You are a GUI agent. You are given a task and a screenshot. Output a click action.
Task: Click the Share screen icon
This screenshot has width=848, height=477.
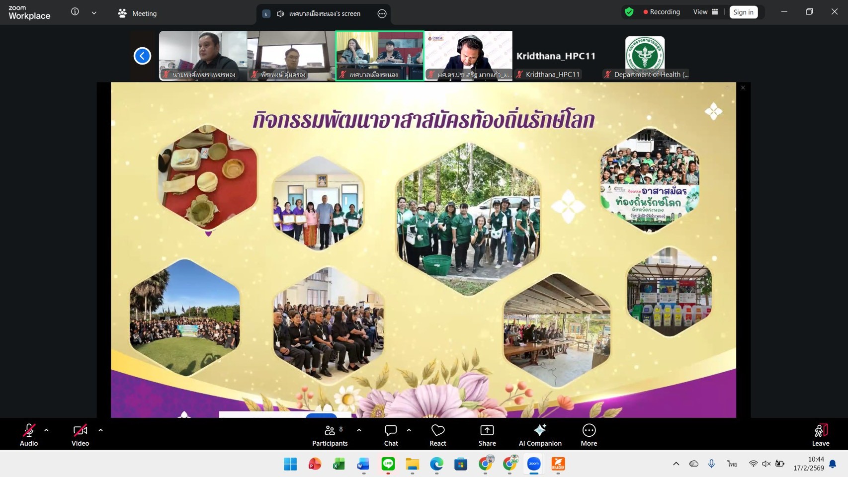pyautogui.click(x=487, y=435)
